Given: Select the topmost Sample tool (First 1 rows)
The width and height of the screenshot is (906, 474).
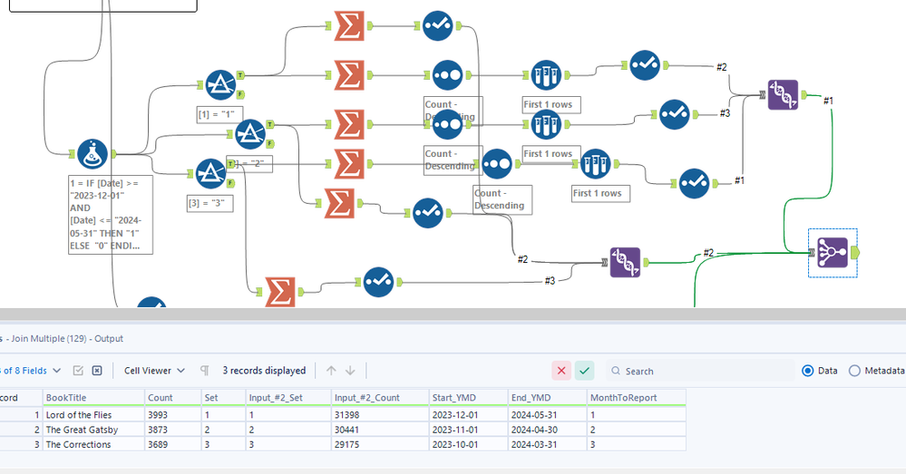Looking at the screenshot, I should click(546, 75).
